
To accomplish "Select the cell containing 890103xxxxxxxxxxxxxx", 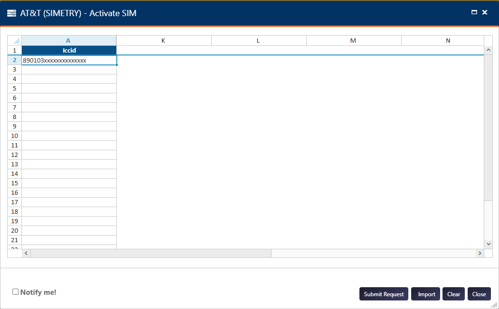I will click(x=69, y=60).
